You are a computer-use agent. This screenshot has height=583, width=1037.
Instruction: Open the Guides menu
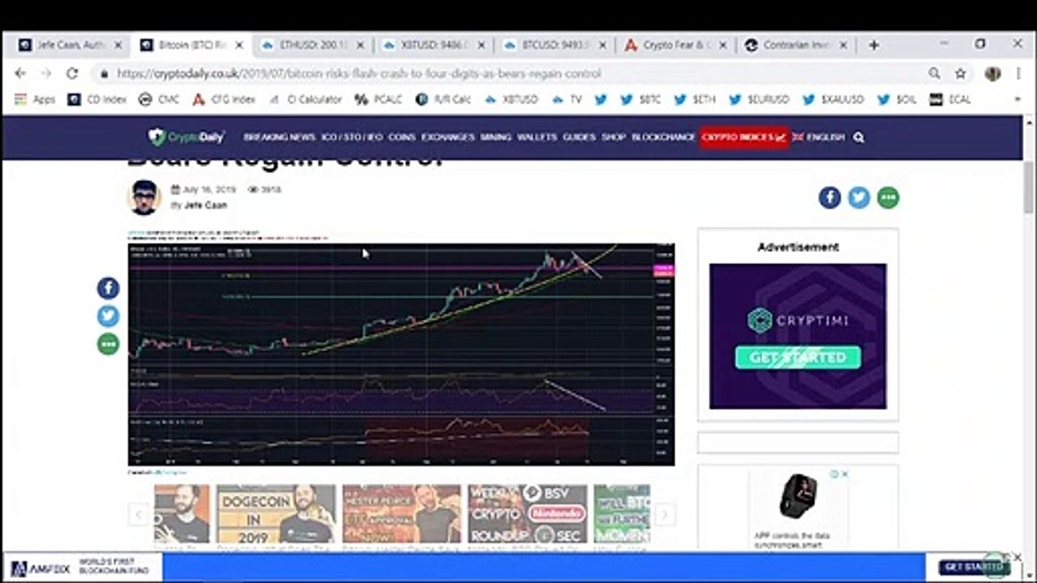[579, 138]
